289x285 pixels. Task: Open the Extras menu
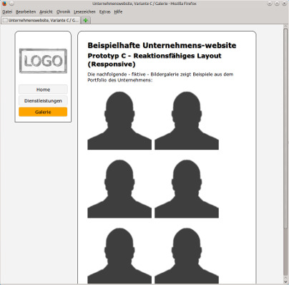[105, 11]
